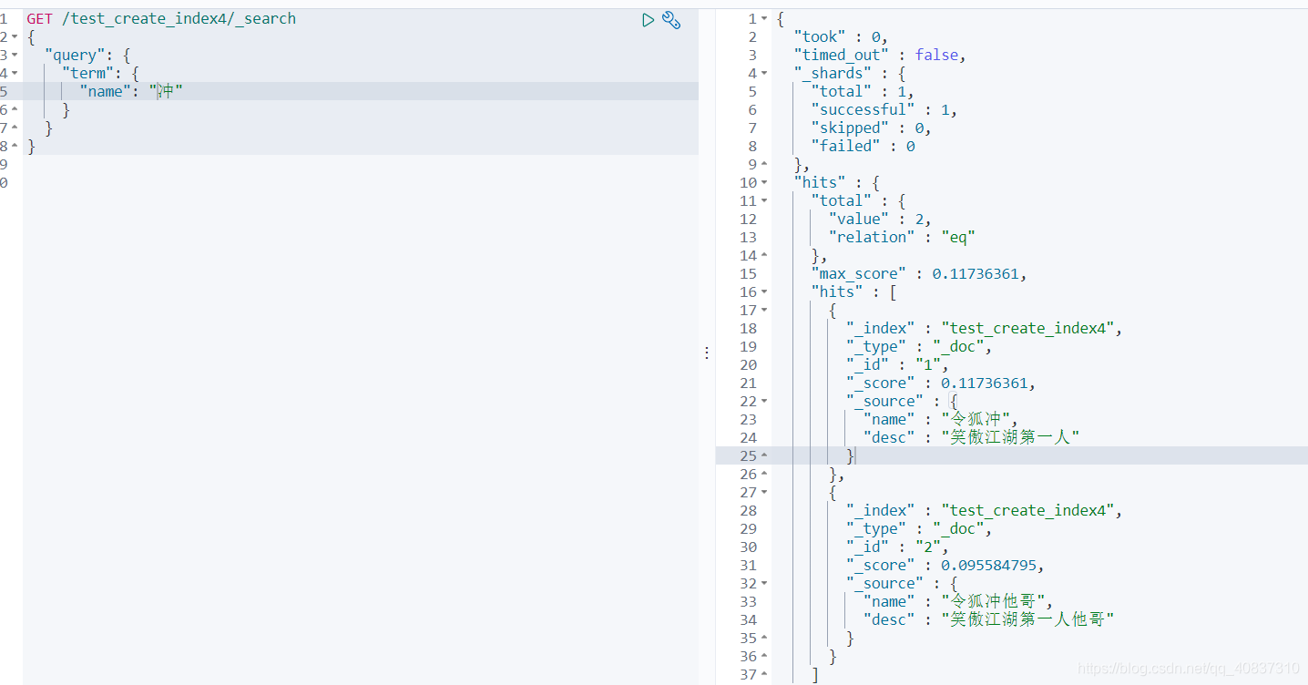
Task: Fold the second hit object at line 27
Action: click(x=764, y=492)
